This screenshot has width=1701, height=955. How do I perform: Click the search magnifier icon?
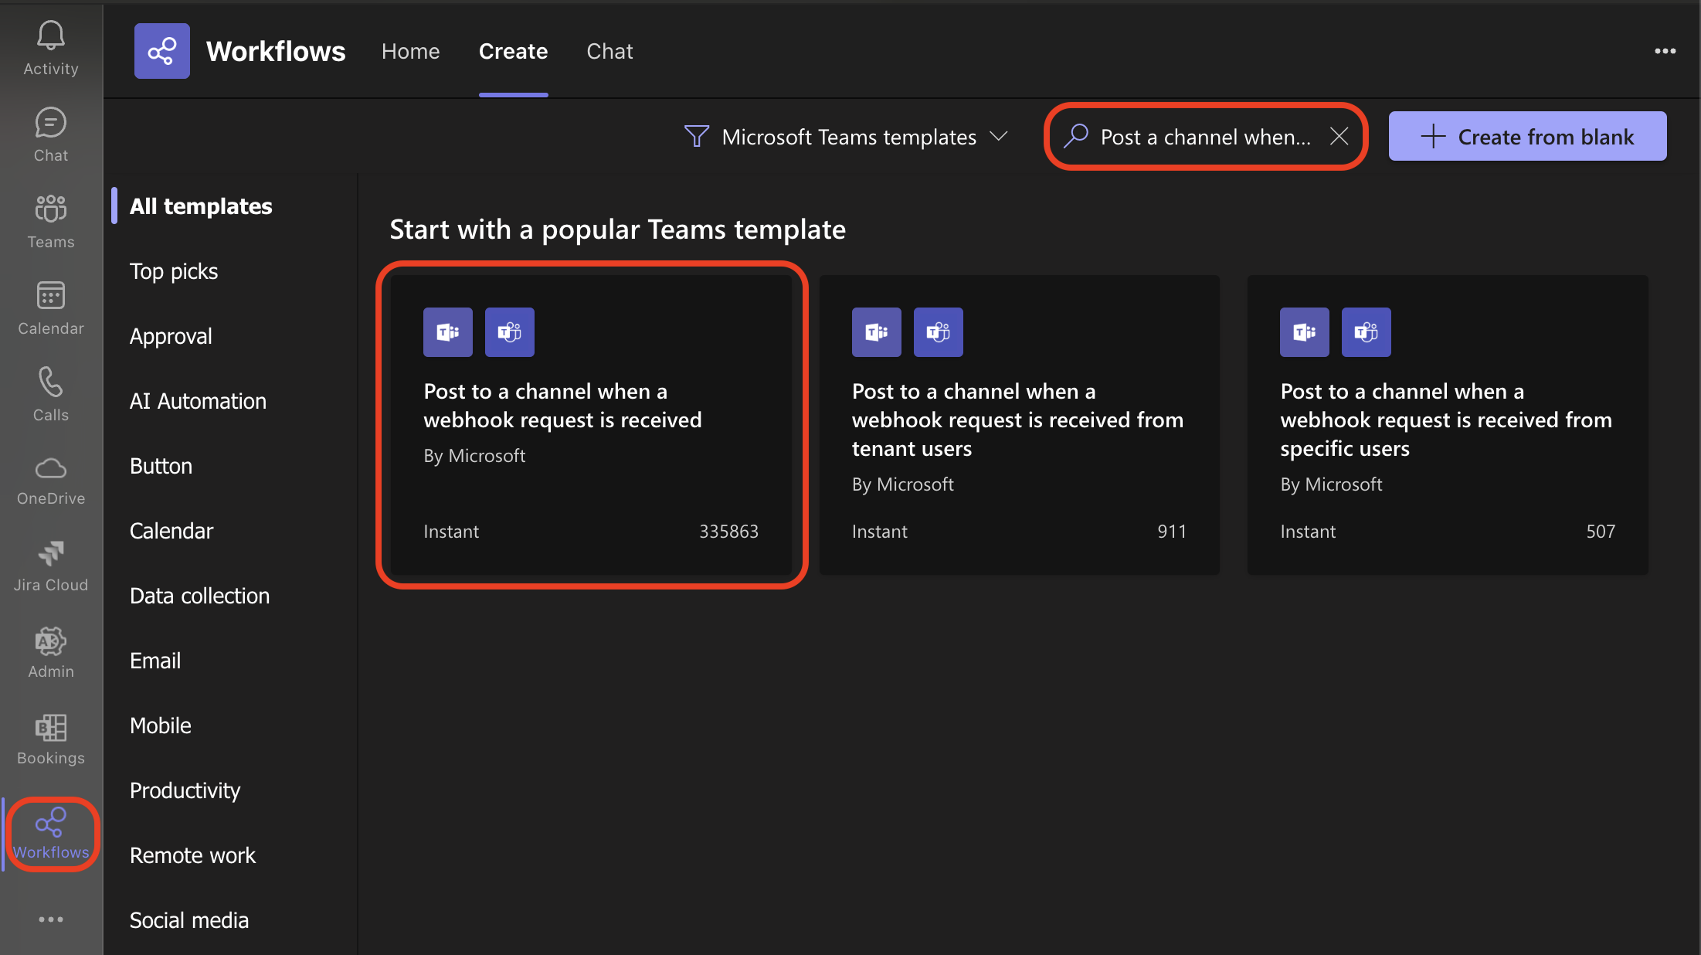click(x=1076, y=137)
